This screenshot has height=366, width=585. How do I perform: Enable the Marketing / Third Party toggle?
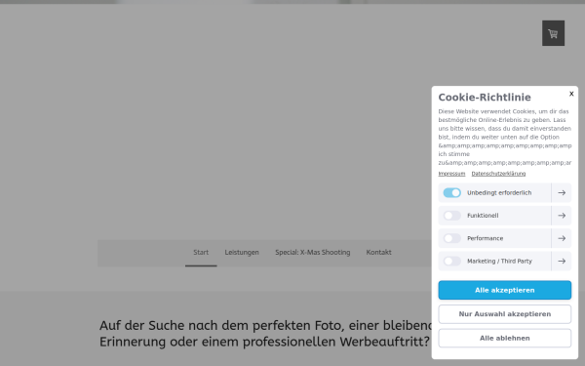coord(451,261)
